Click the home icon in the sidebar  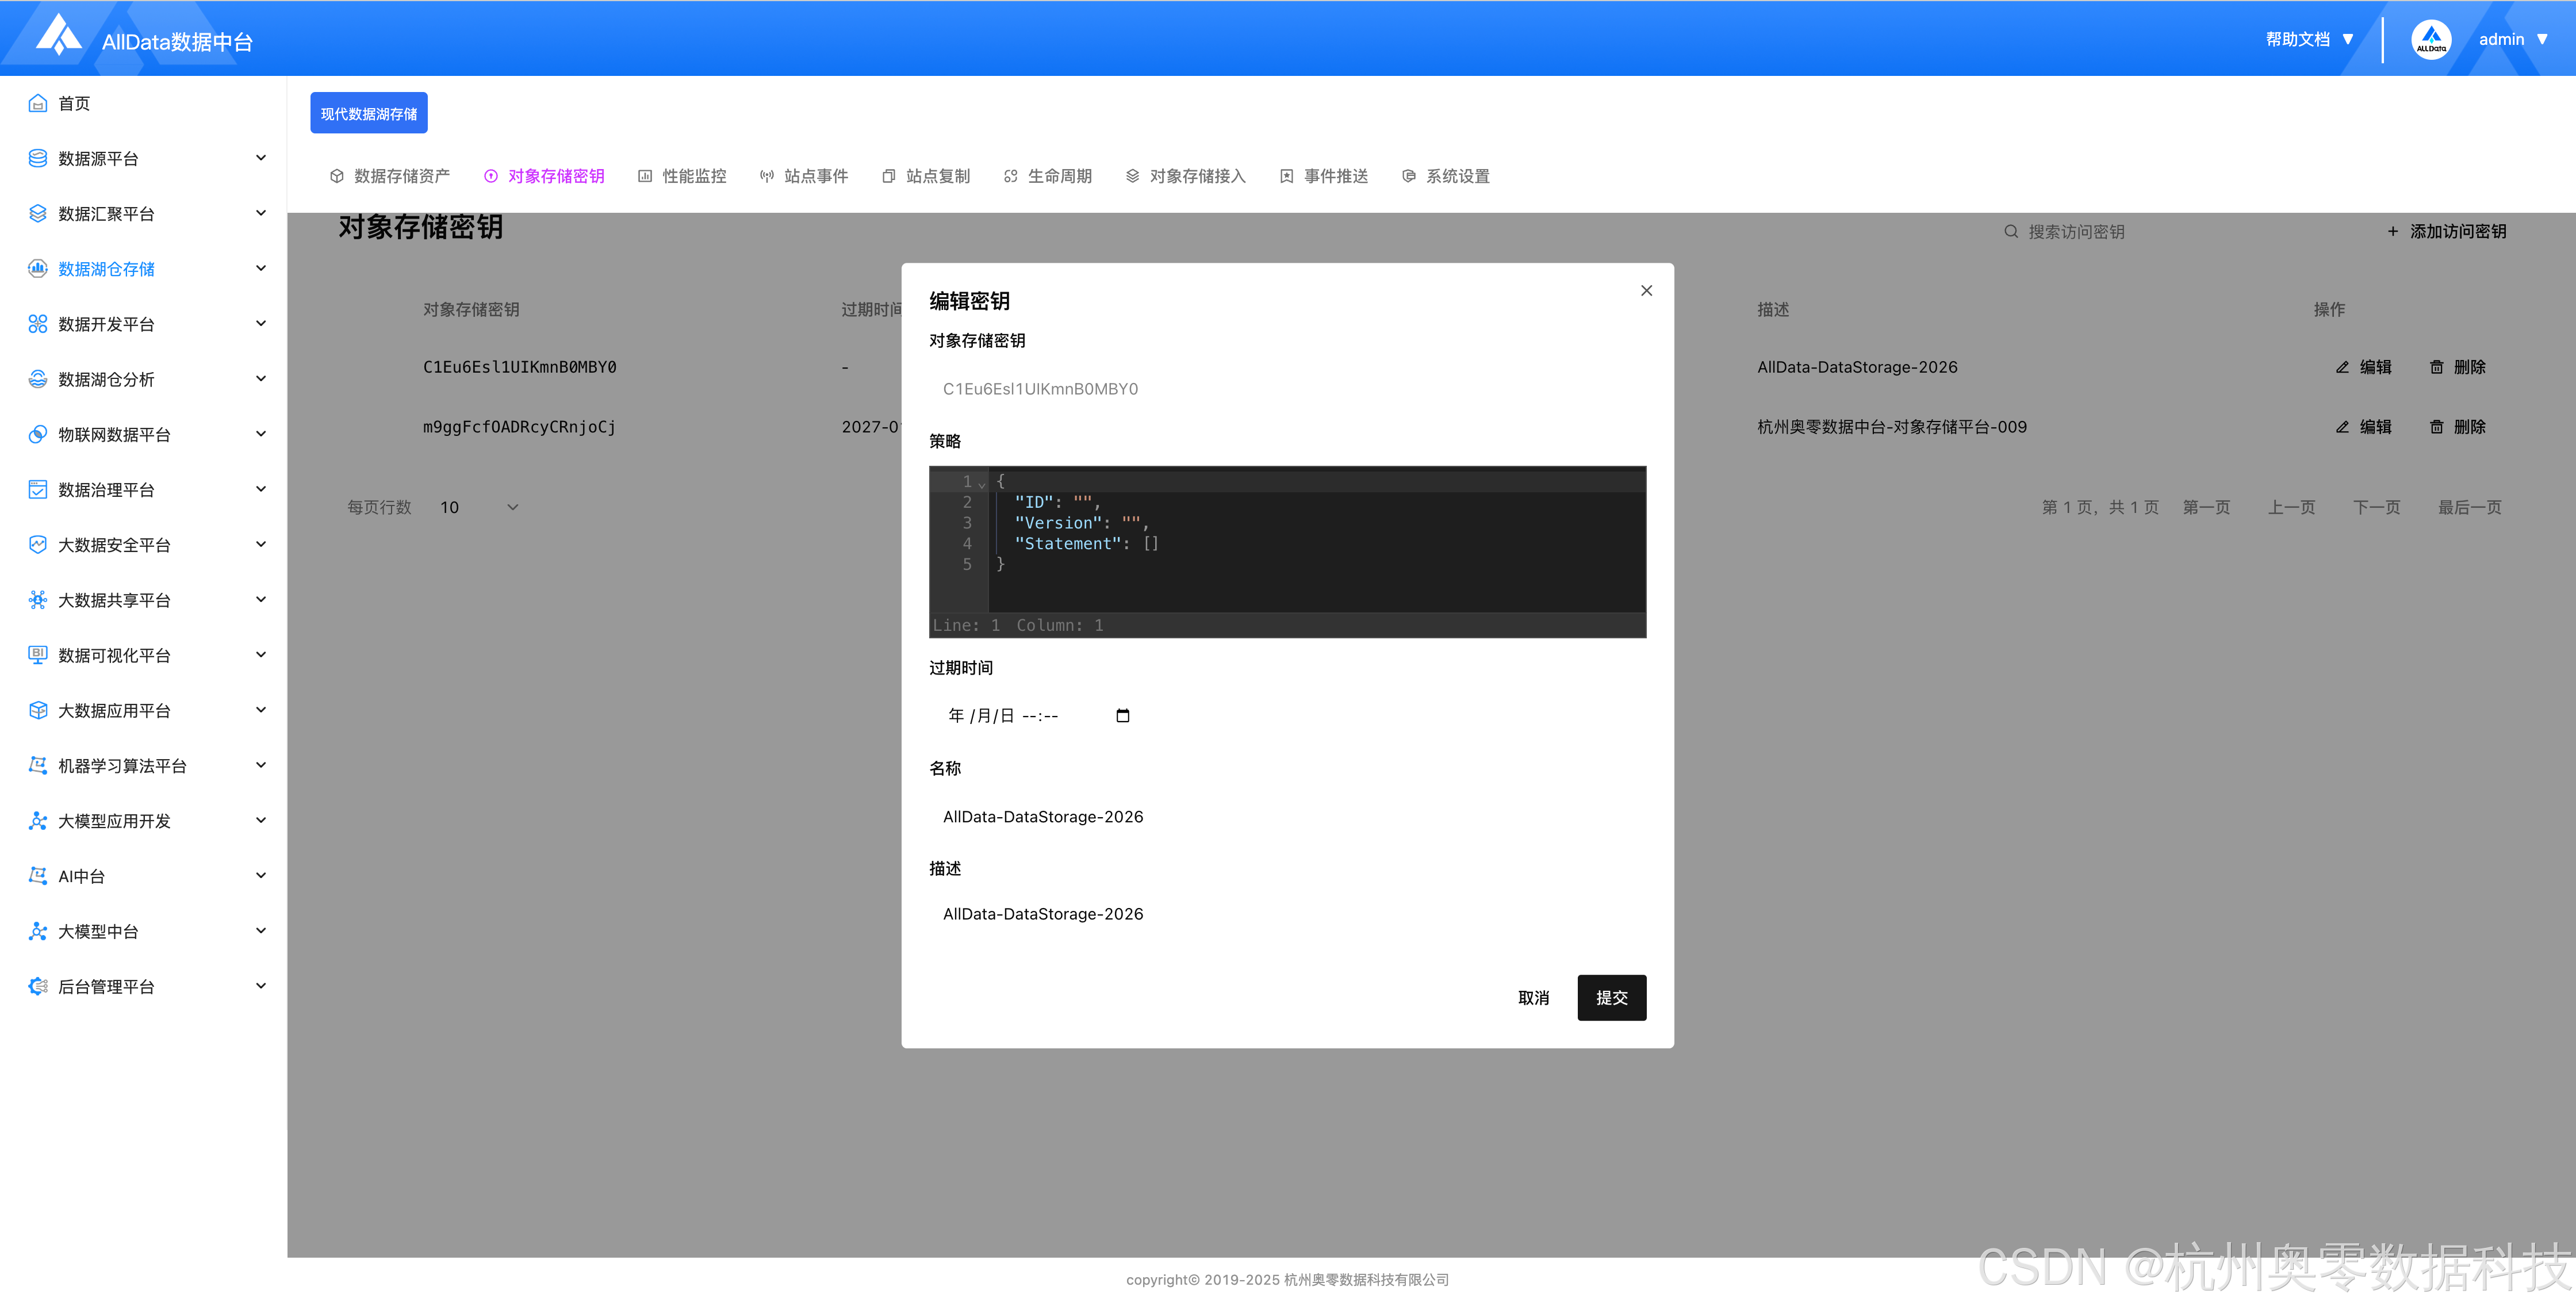pyautogui.click(x=38, y=103)
